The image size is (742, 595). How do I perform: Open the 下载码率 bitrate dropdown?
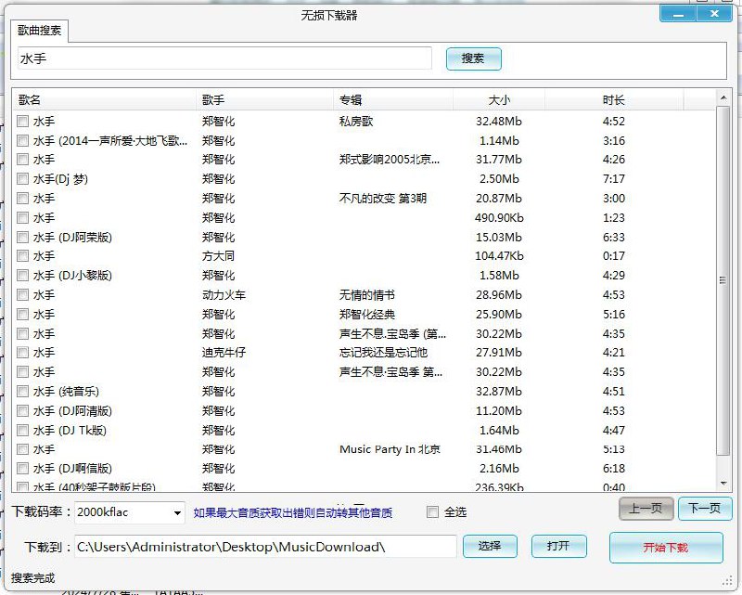coord(178,511)
